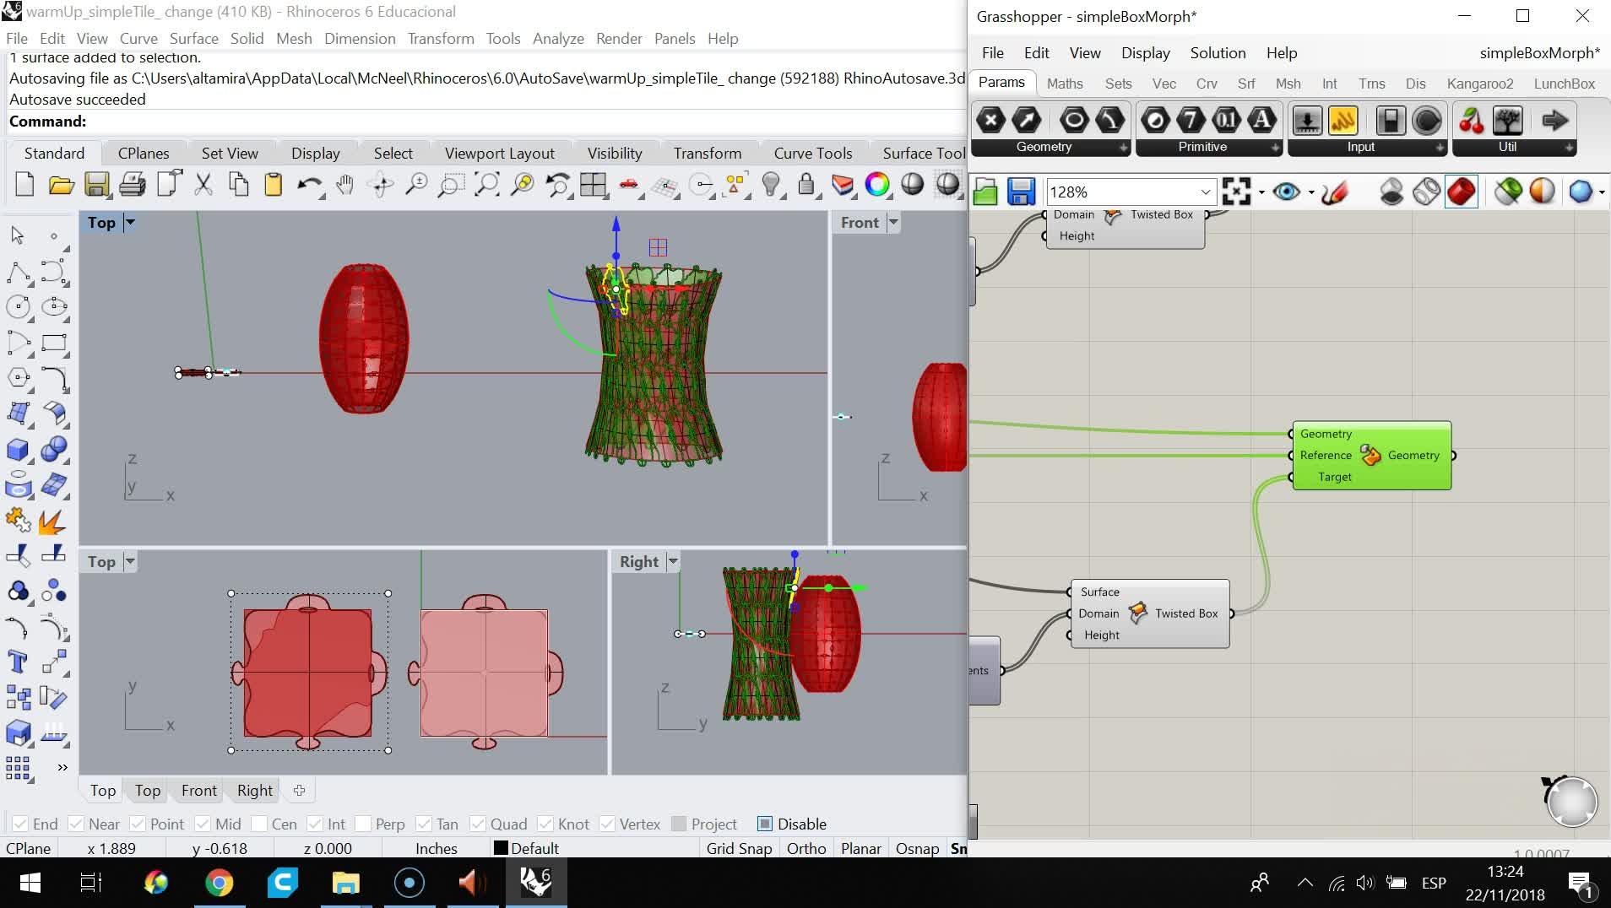Click the Grasshopper selected-only preview green icon
This screenshot has height=908, width=1611.
click(1508, 192)
